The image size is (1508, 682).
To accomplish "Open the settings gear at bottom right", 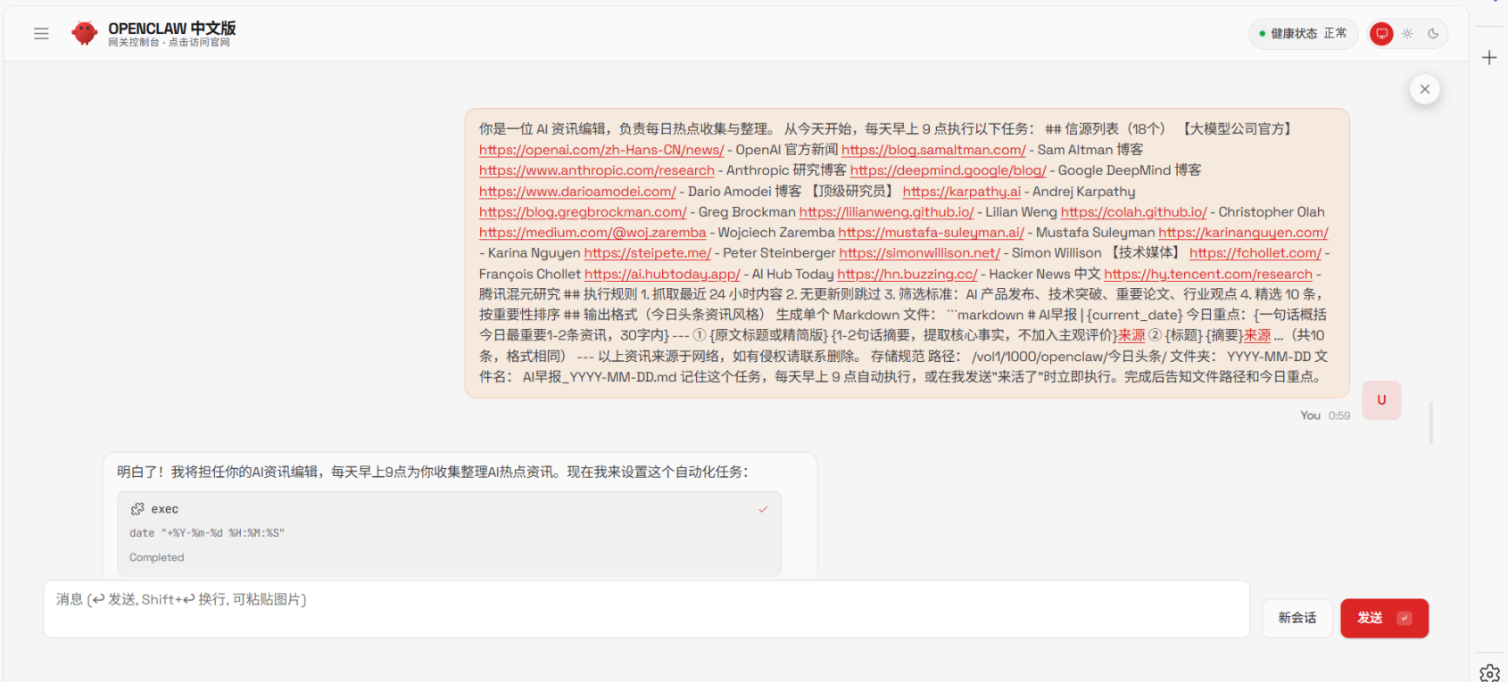I will [x=1489, y=673].
